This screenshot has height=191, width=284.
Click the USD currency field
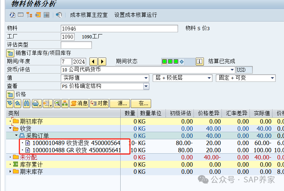pos(244,70)
